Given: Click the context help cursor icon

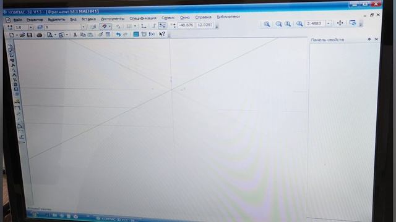Looking at the screenshot, I should coord(162,34).
